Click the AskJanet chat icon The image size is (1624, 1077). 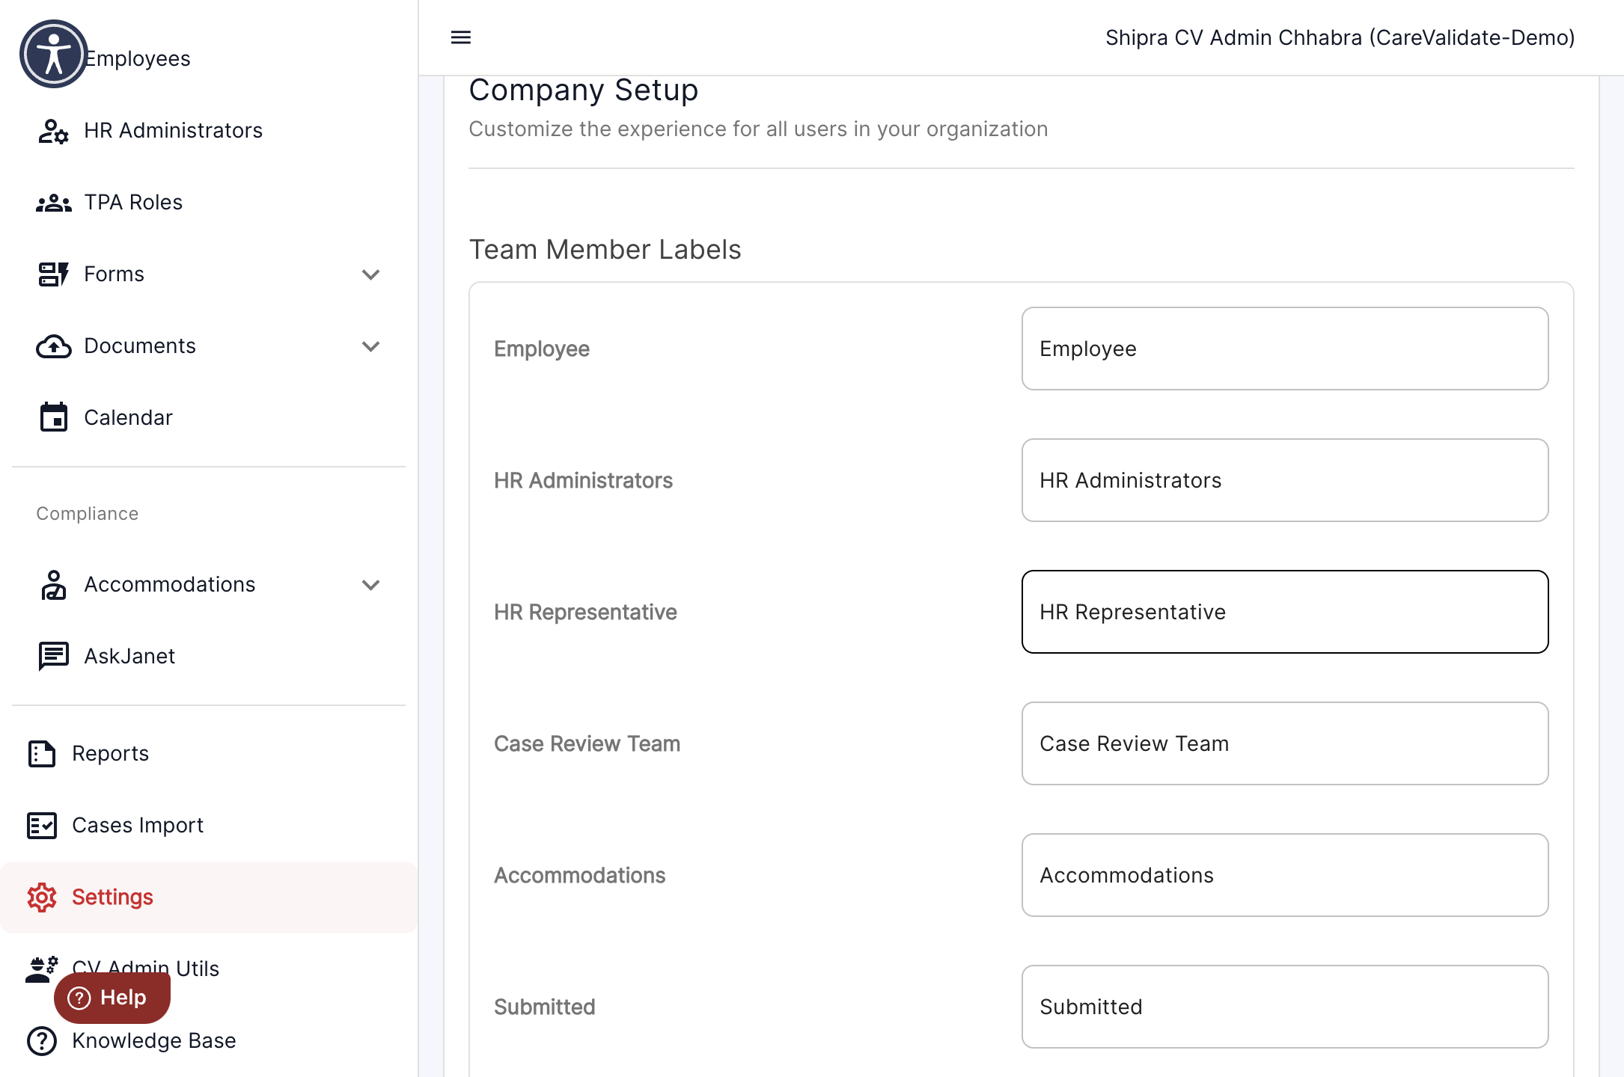pos(53,657)
